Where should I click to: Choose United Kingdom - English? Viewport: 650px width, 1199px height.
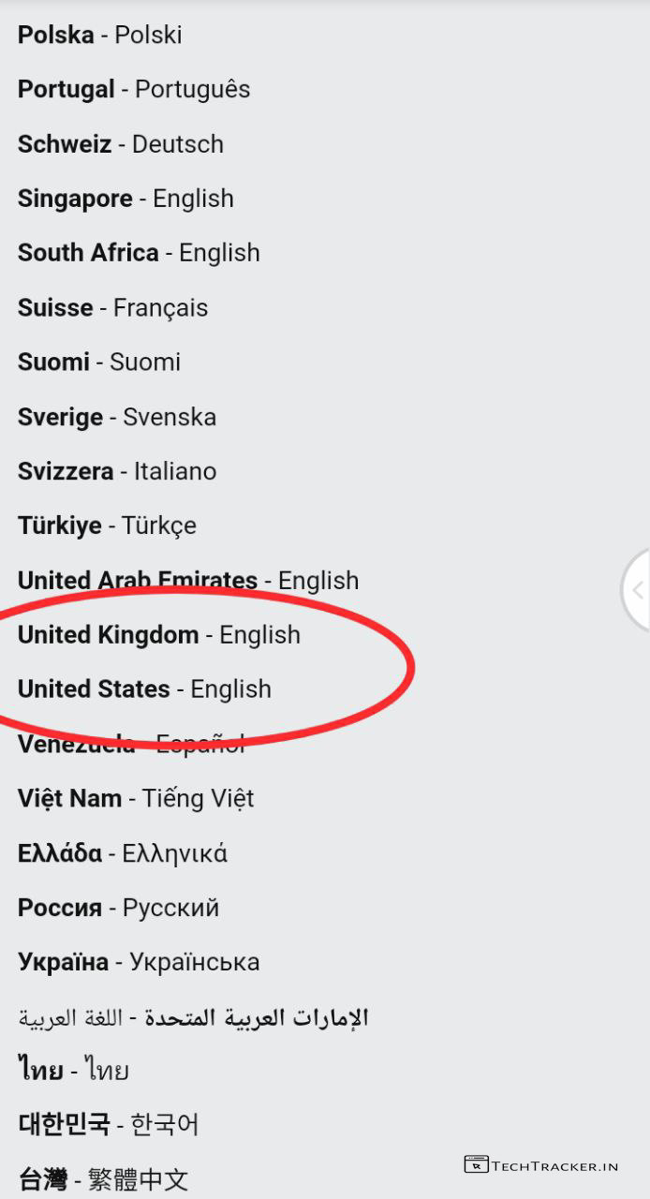(159, 635)
